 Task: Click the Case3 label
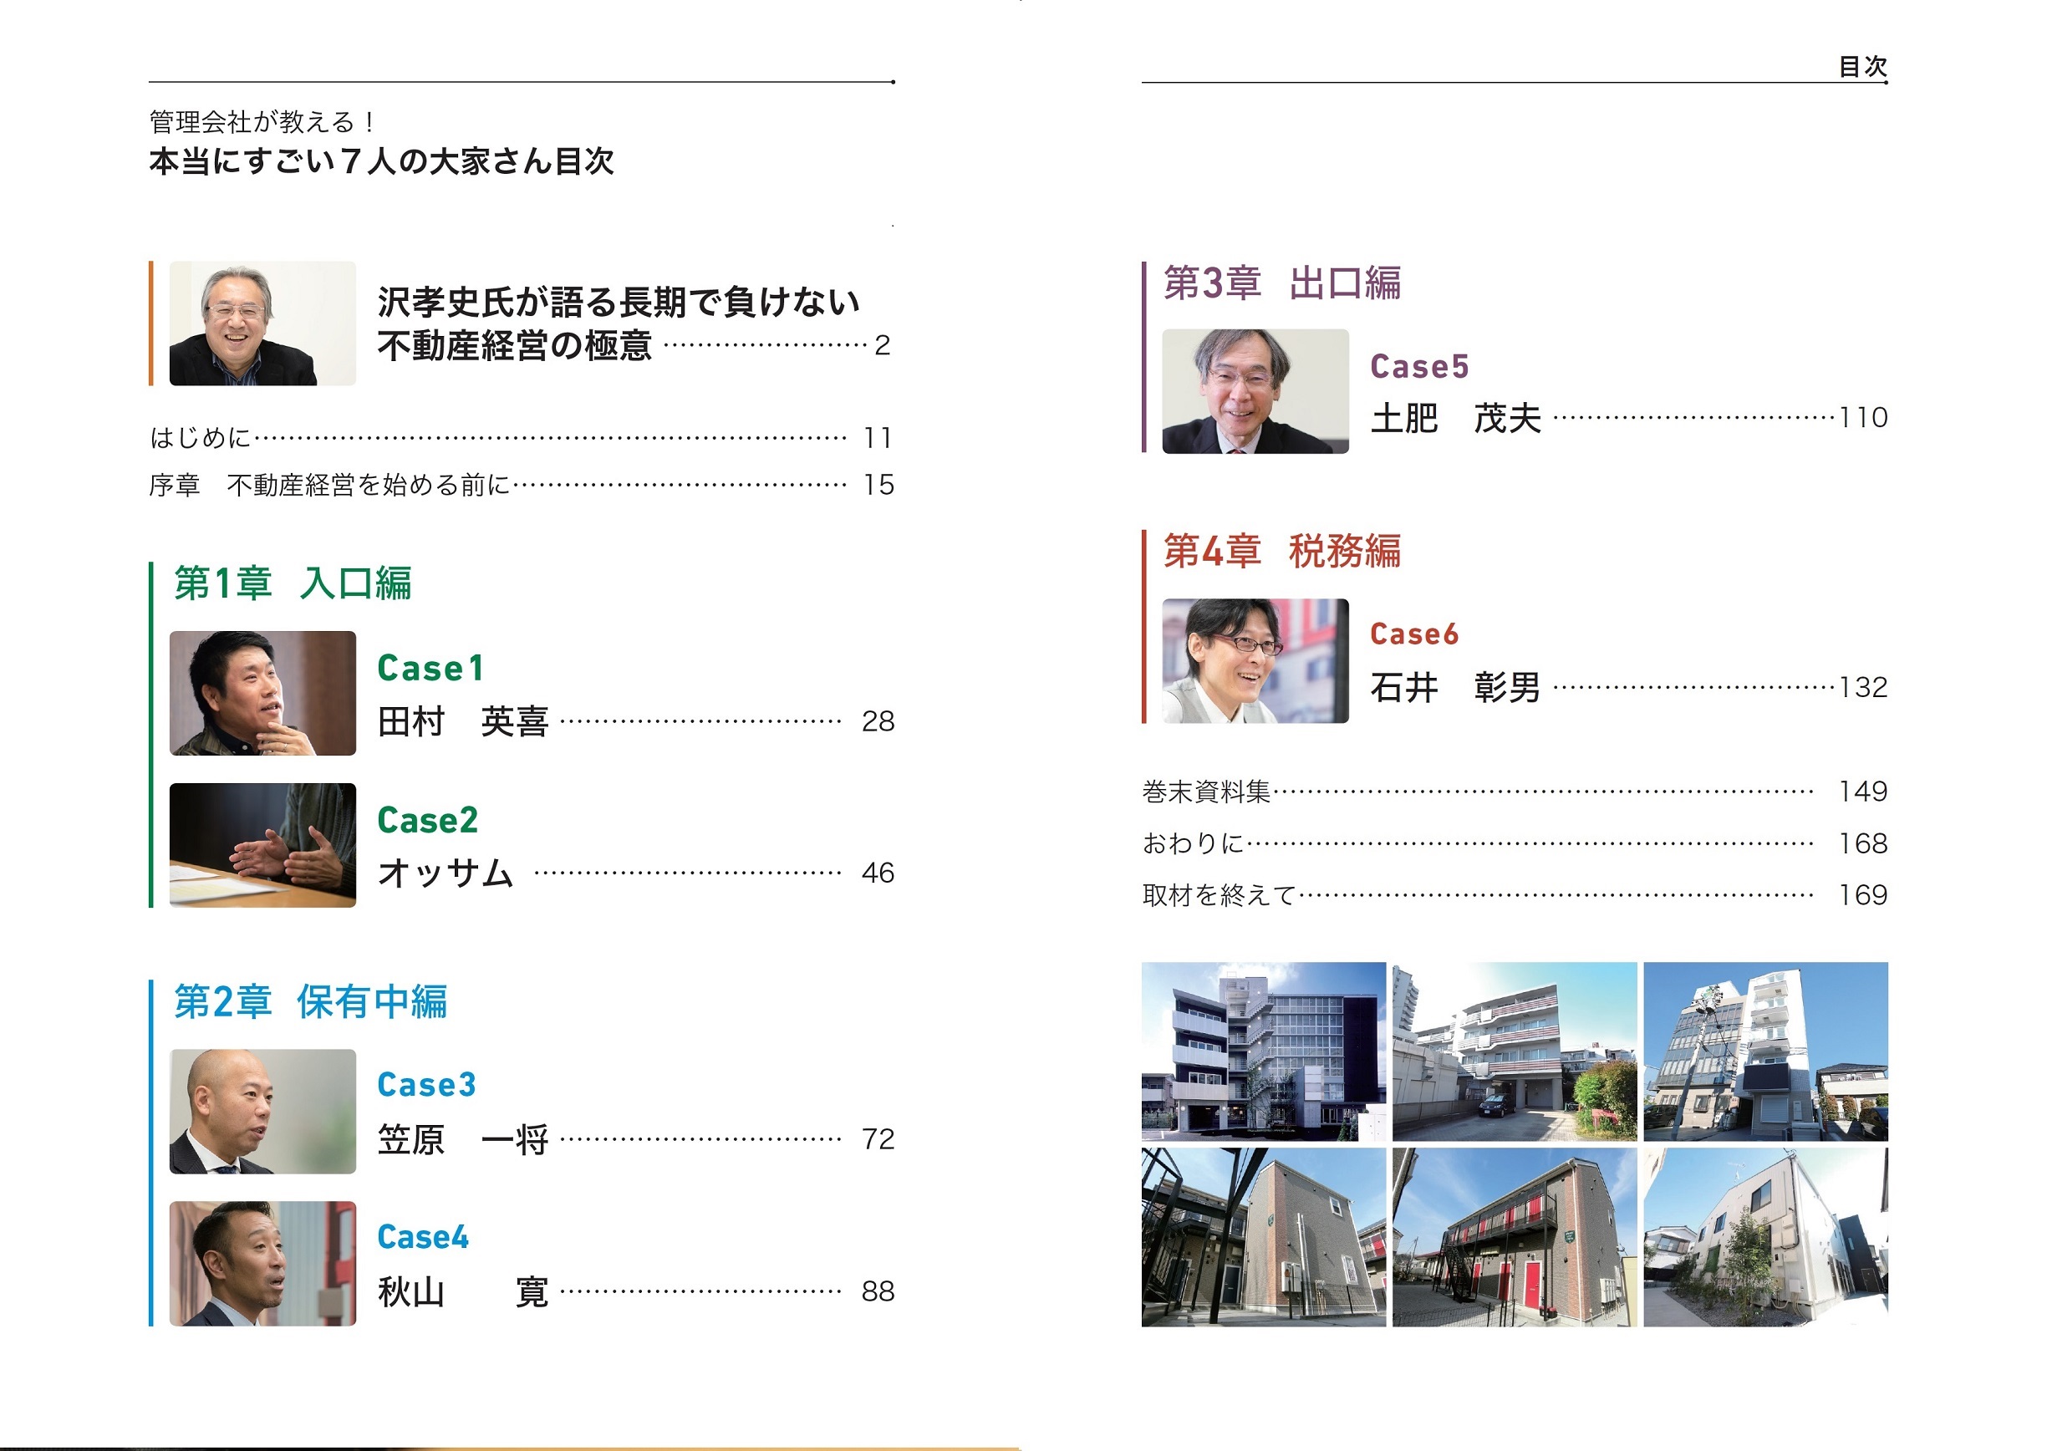click(x=427, y=1085)
